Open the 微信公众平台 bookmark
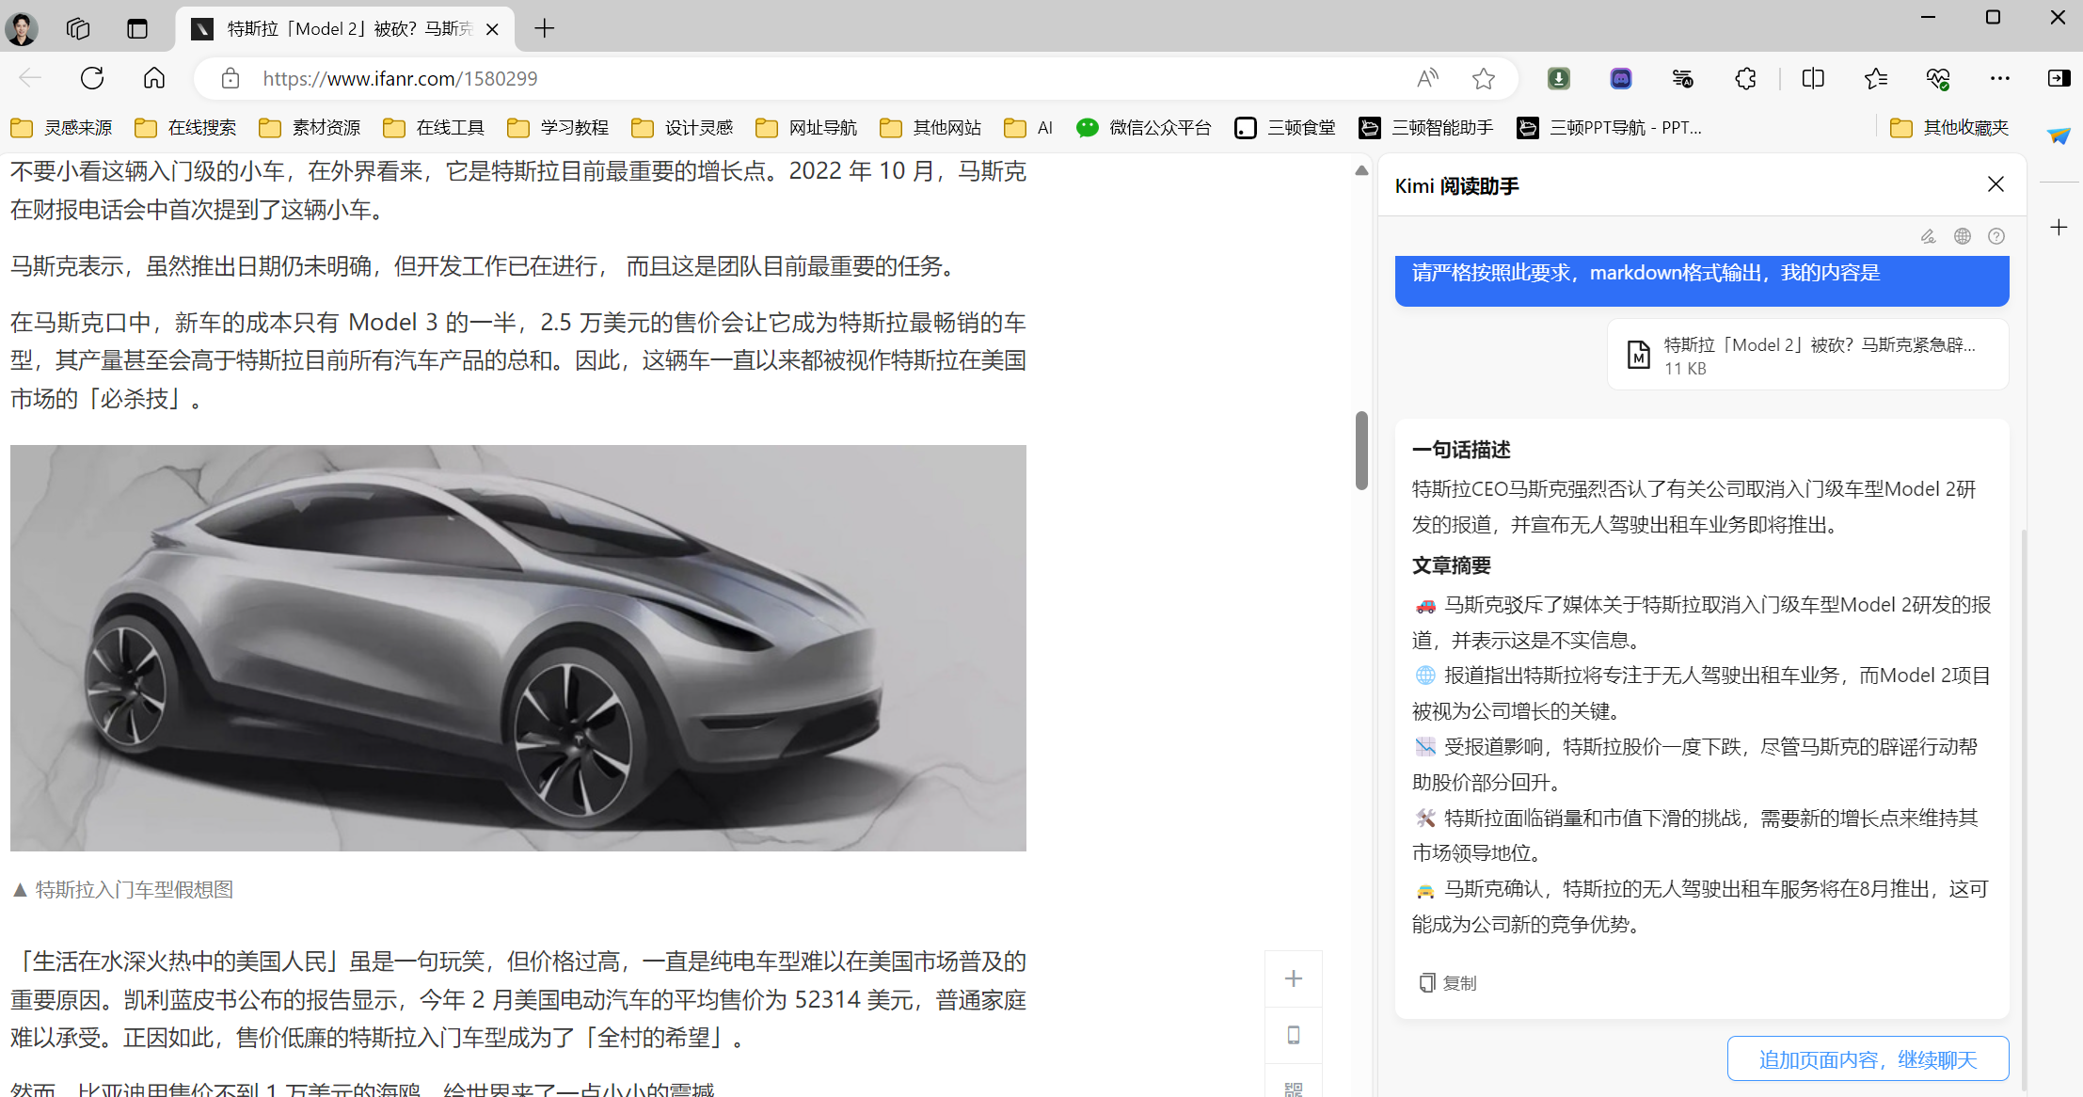 [x=1144, y=127]
